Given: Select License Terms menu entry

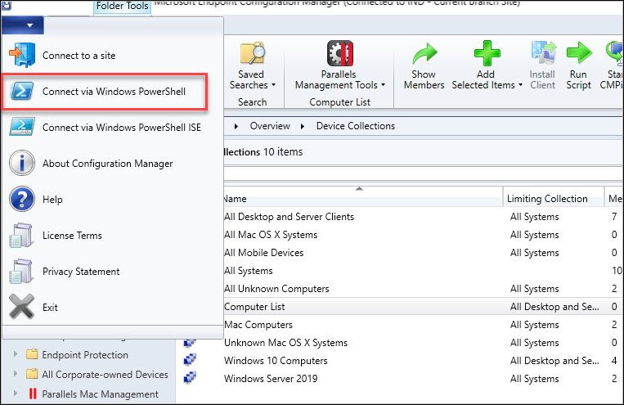Looking at the screenshot, I should pos(113,236).
